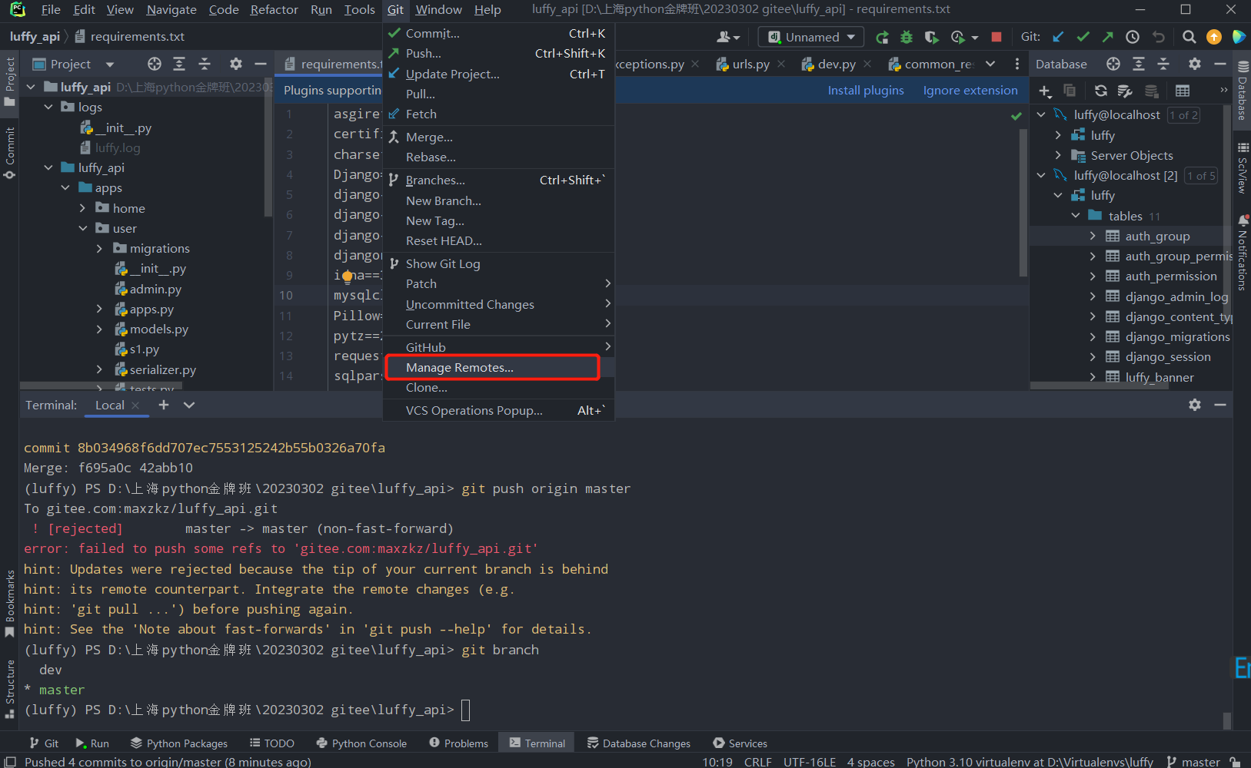Screen dimensions: 1251x768
Task: Close the Local terminal tab
Action: [135, 406]
